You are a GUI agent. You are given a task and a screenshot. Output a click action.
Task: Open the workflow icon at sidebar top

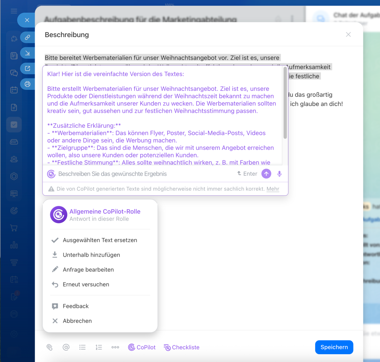point(14,39)
